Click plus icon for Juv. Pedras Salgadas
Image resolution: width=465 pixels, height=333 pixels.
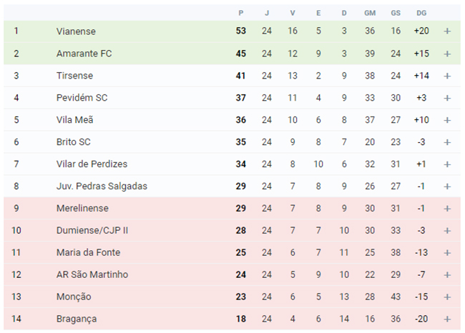[x=447, y=187]
